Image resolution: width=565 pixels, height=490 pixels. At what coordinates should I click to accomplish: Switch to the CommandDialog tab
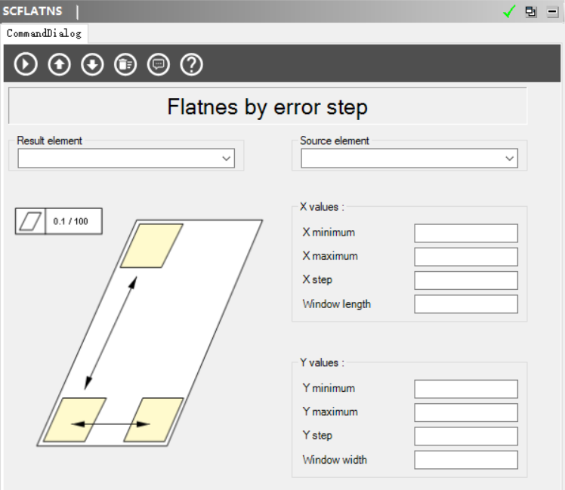(x=44, y=33)
